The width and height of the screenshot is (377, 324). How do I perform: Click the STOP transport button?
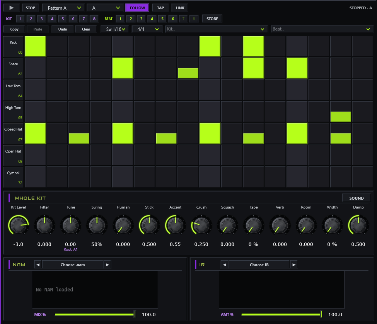click(30, 8)
